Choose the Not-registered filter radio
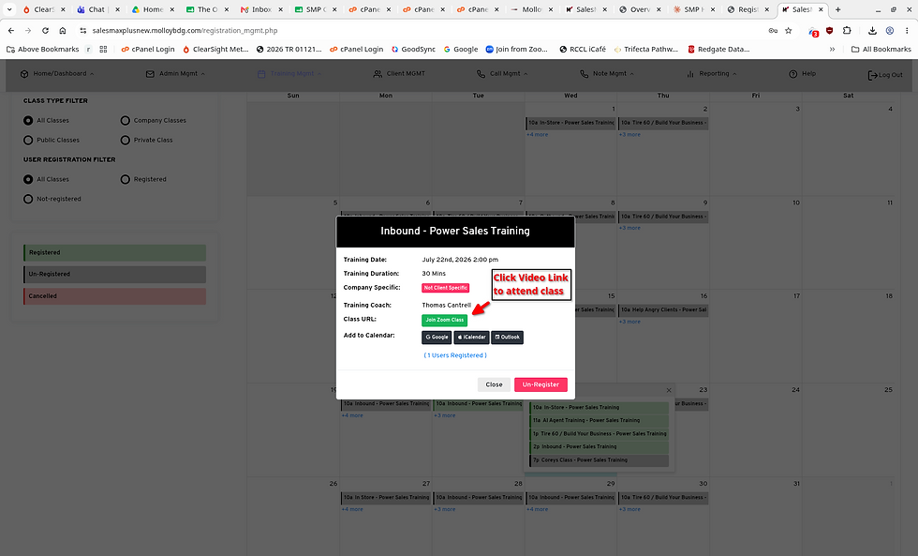 pyautogui.click(x=28, y=199)
